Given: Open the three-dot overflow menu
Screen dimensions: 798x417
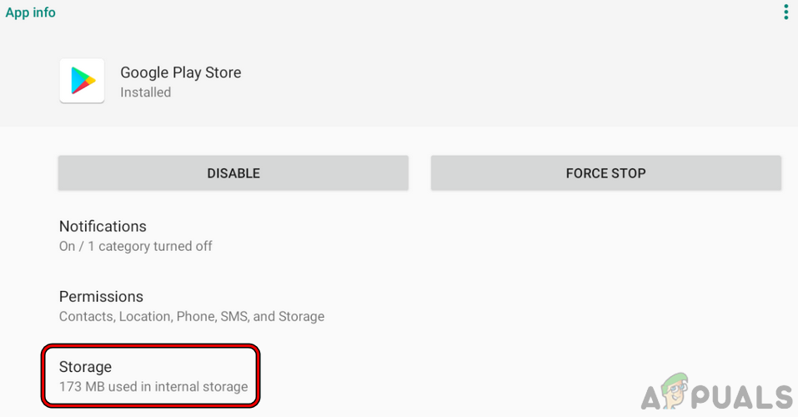Looking at the screenshot, I should click(x=785, y=12).
